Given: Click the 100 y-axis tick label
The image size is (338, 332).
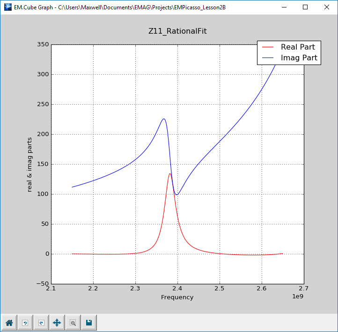Looking at the screenshot, I should point(43,194).
